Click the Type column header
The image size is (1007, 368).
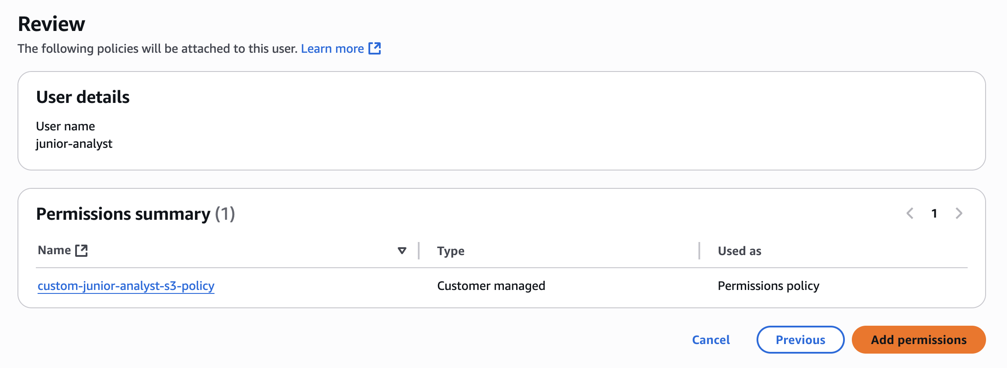[x=451, y=251]
